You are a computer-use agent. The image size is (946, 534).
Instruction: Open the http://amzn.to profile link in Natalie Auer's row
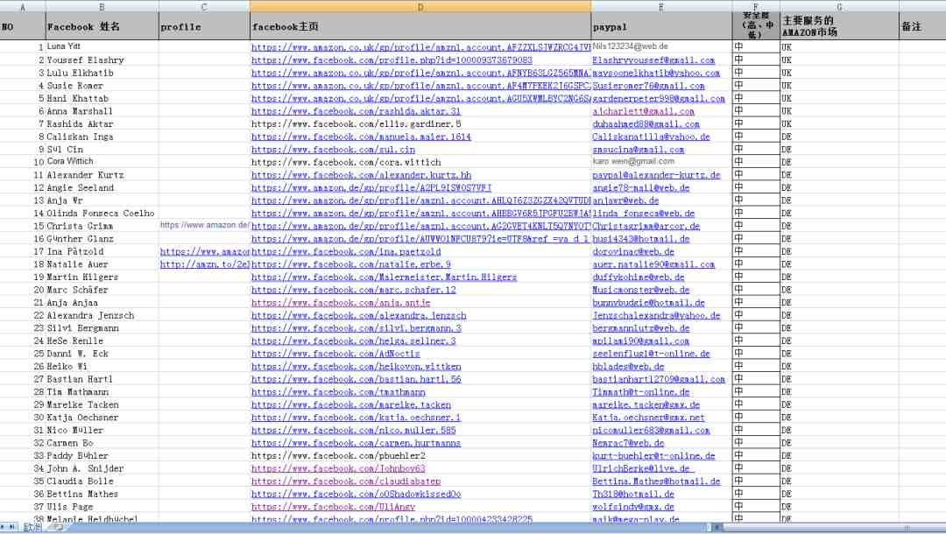pos(204,264)
